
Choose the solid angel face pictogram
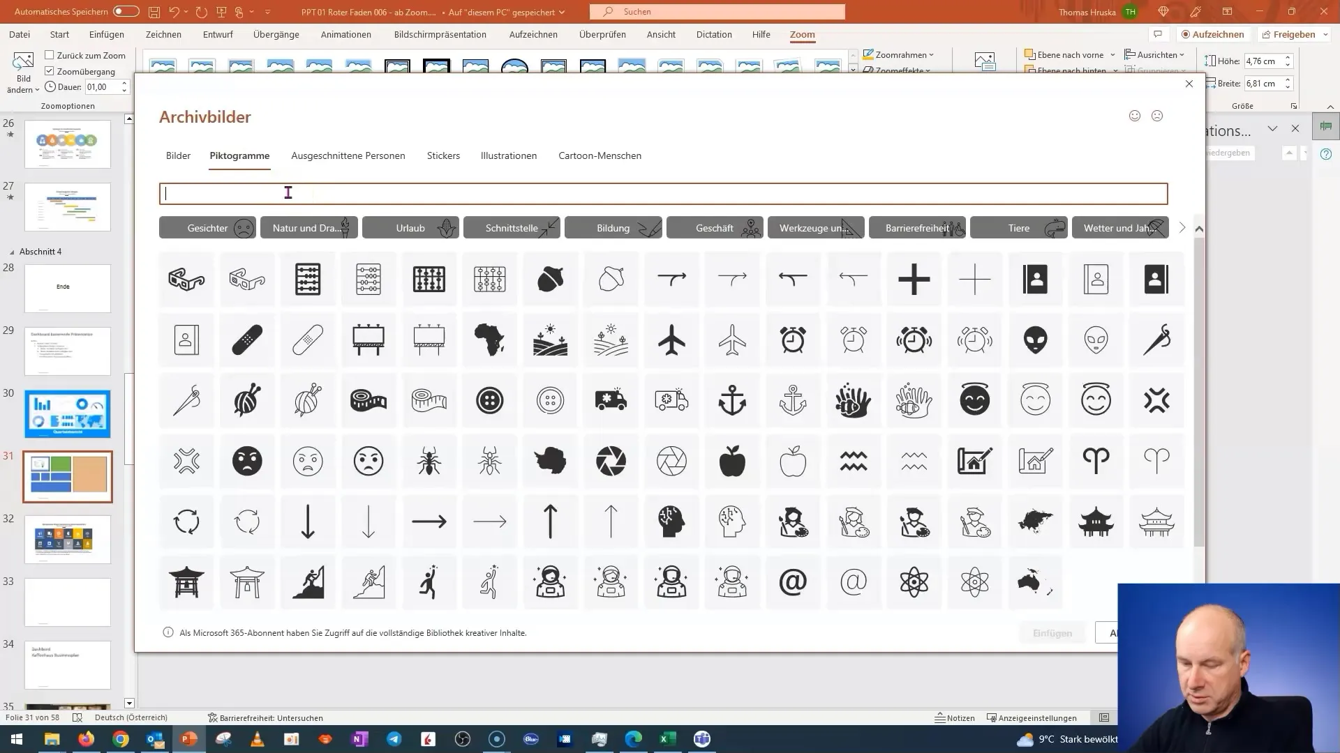[974, 401]
